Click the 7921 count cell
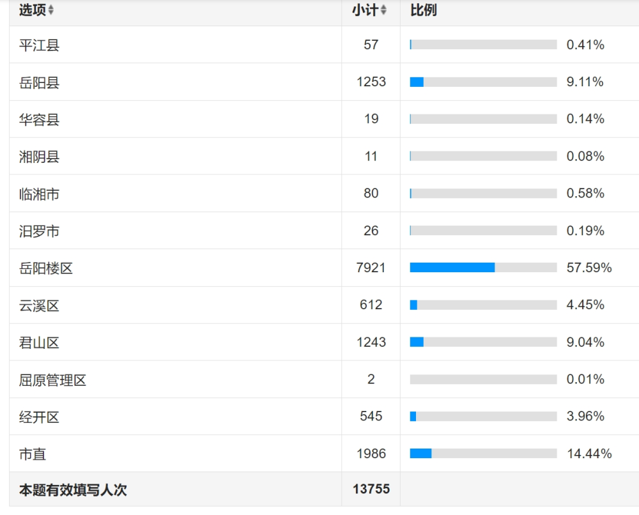Screen dimensions: 639x515 371,268
